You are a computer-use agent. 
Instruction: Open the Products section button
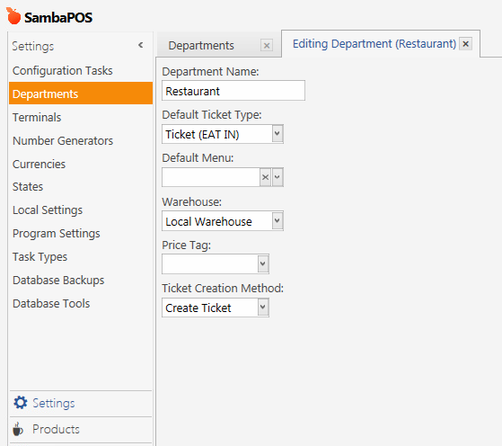(81, 429)
